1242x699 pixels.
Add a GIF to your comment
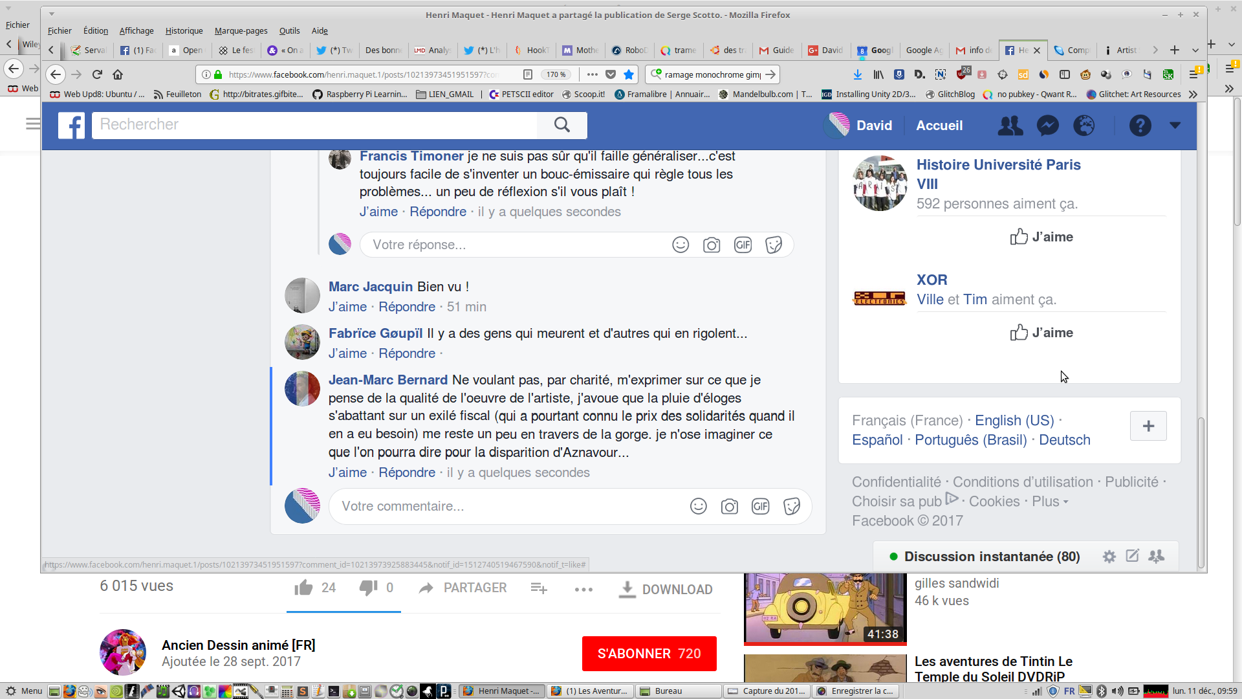760,506
